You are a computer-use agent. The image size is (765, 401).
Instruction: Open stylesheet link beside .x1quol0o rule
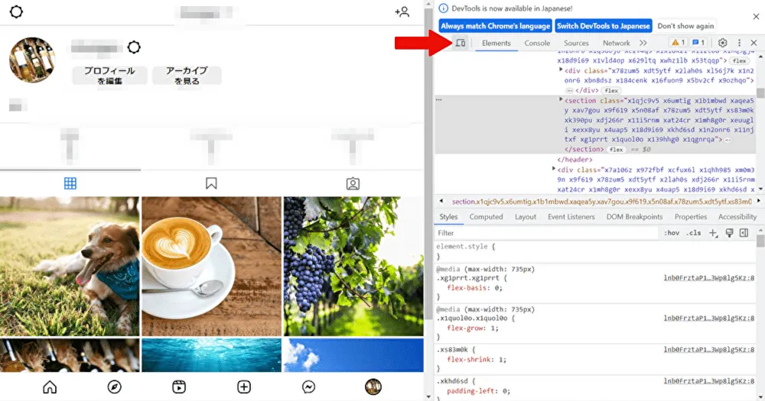pos(708,319)
